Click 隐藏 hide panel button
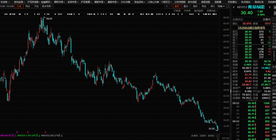Screen dimensions: 276x140 coord(221,6)
